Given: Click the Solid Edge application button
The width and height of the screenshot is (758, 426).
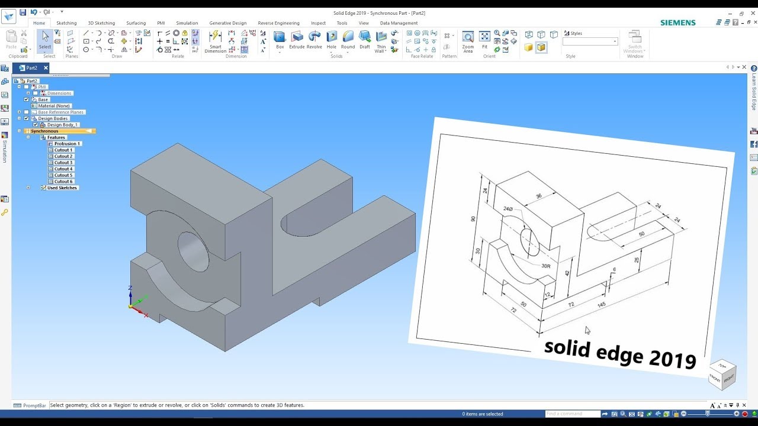Looking at the screenshot, I should (8, 16).
